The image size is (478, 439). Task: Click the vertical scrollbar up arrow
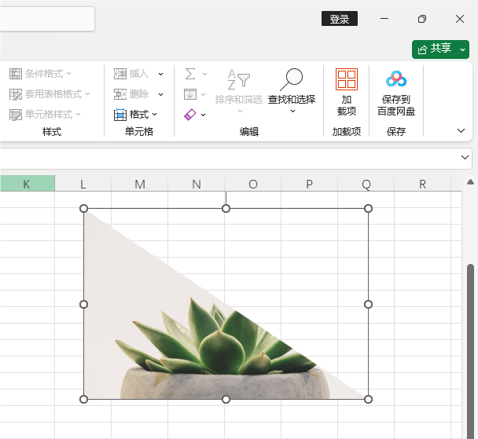click(470, 182)
